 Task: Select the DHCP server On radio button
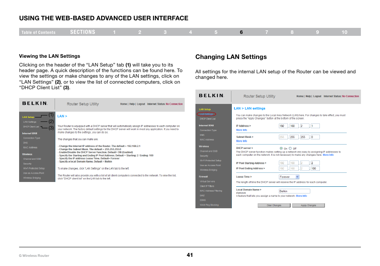281,148
